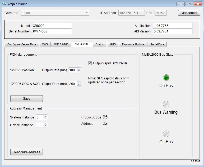
Task: Click the Reacquire Address button
Action: pos(26,152)
